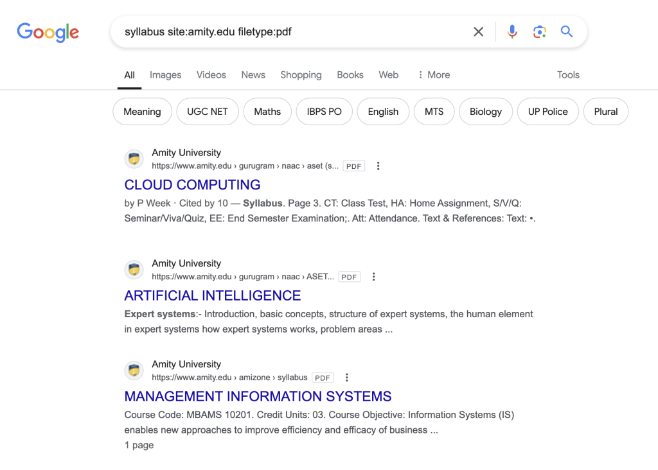This screenshot has height=470, width=658.
Task: Click PDF badge on Cloud Computing result
Action: pos(354,166)
